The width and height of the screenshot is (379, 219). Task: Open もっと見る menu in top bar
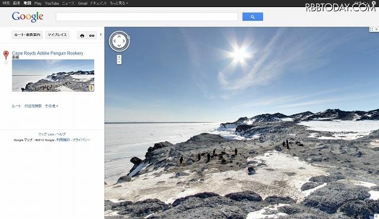(x=119, y=3)
